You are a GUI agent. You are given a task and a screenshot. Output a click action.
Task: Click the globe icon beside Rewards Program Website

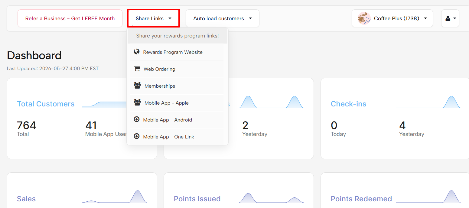point(137,52)
